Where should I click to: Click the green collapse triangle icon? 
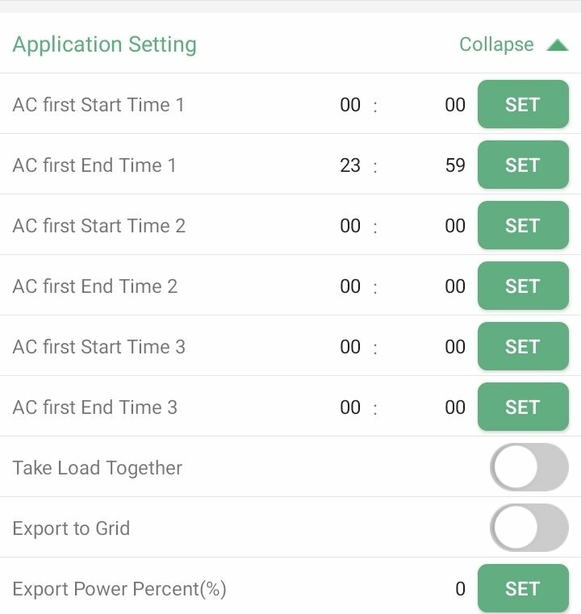click(558, 45)
